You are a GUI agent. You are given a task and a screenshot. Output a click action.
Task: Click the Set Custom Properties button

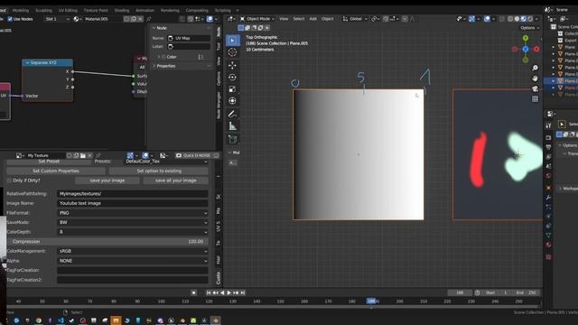[56, 171]
